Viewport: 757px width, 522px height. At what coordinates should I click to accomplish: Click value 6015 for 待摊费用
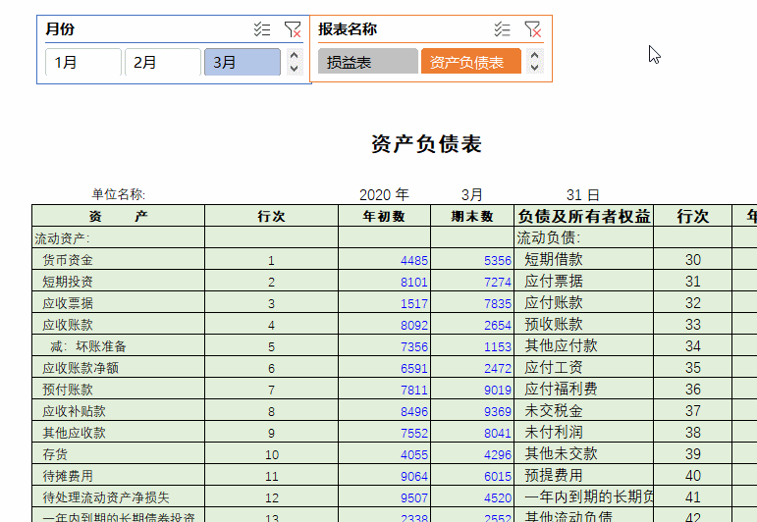[472, 476]
